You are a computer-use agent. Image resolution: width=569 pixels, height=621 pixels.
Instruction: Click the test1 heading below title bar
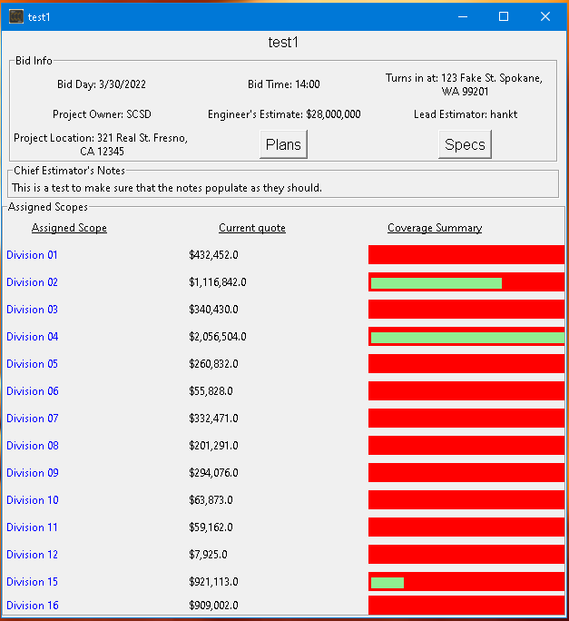coord(283,43)
